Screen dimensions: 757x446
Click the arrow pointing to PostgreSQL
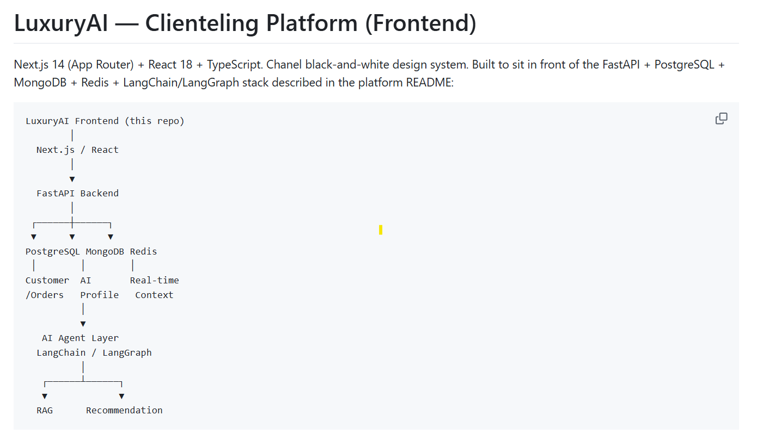pyautogui.click(x=34, y=237)
